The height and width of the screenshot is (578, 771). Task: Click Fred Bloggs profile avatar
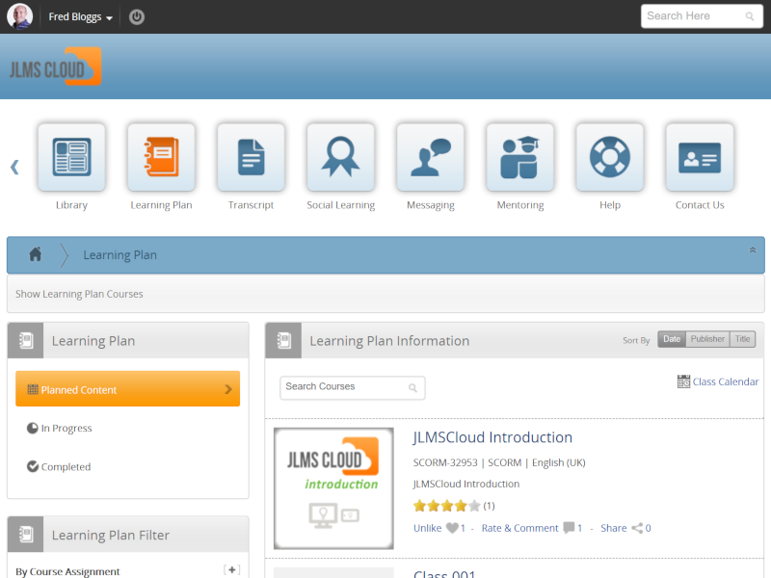(19, 16)
